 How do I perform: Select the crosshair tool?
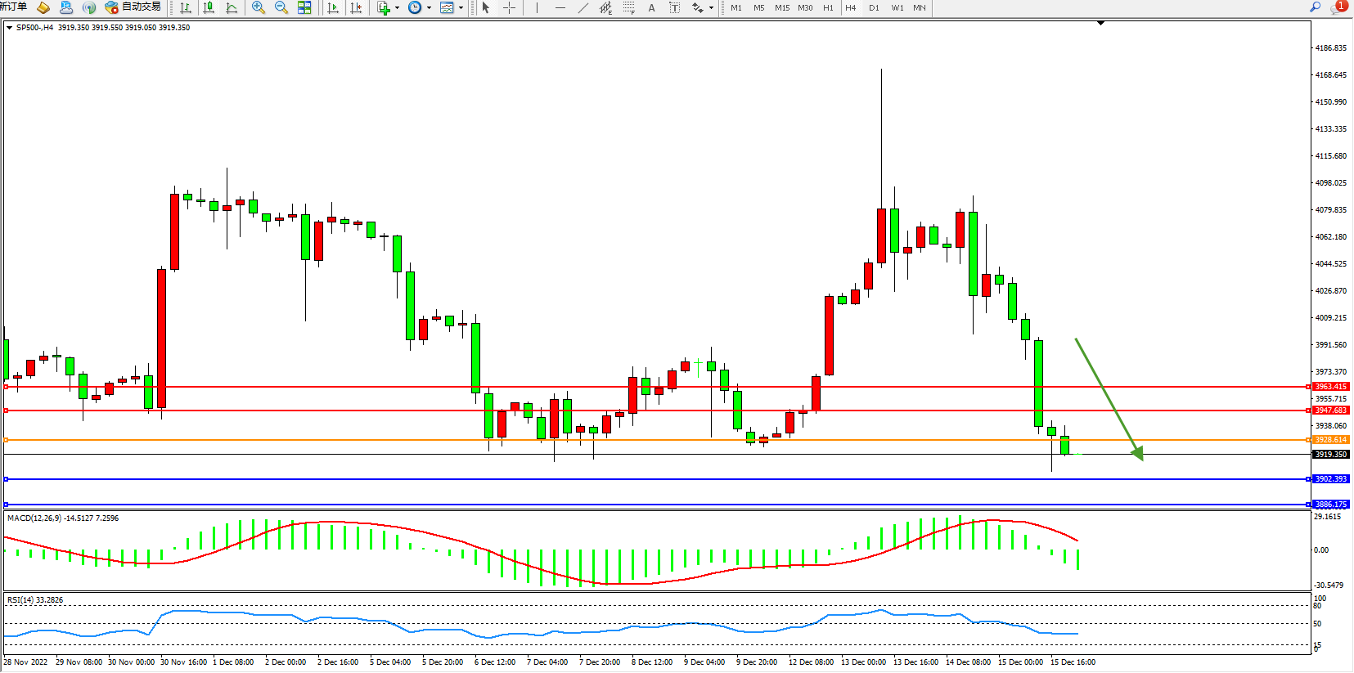[x=509, y=7]
